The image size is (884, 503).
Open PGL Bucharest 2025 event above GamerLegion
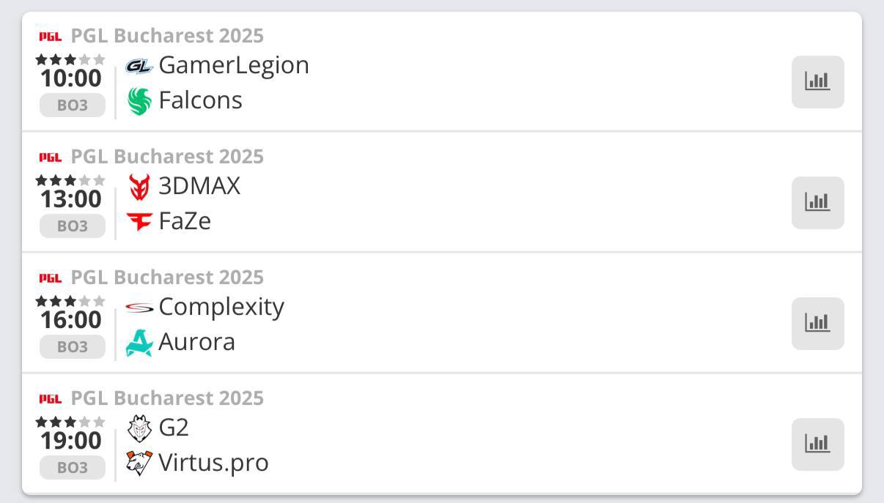pyautogui.click(x=167, y=36)
